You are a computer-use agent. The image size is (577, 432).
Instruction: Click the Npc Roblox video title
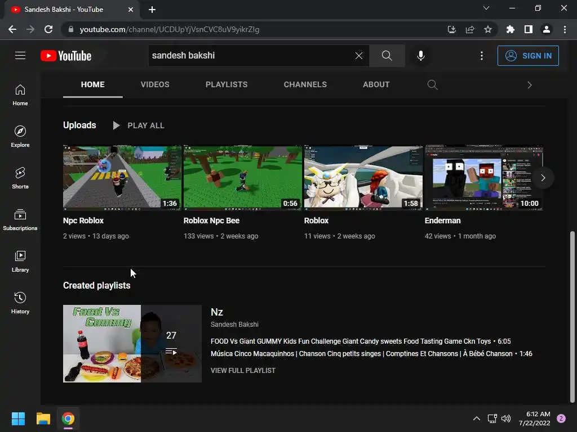coord(83,220)
